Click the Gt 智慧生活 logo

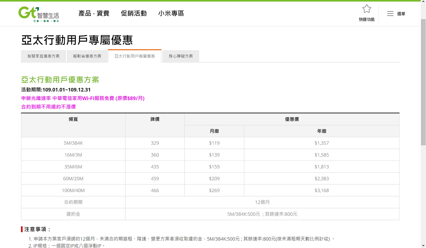[39, 14]
